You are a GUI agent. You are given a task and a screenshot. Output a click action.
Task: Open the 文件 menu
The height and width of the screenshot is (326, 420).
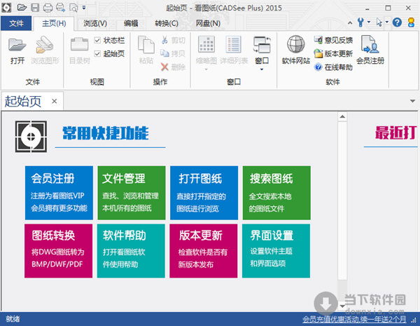[x=16, y=23]
